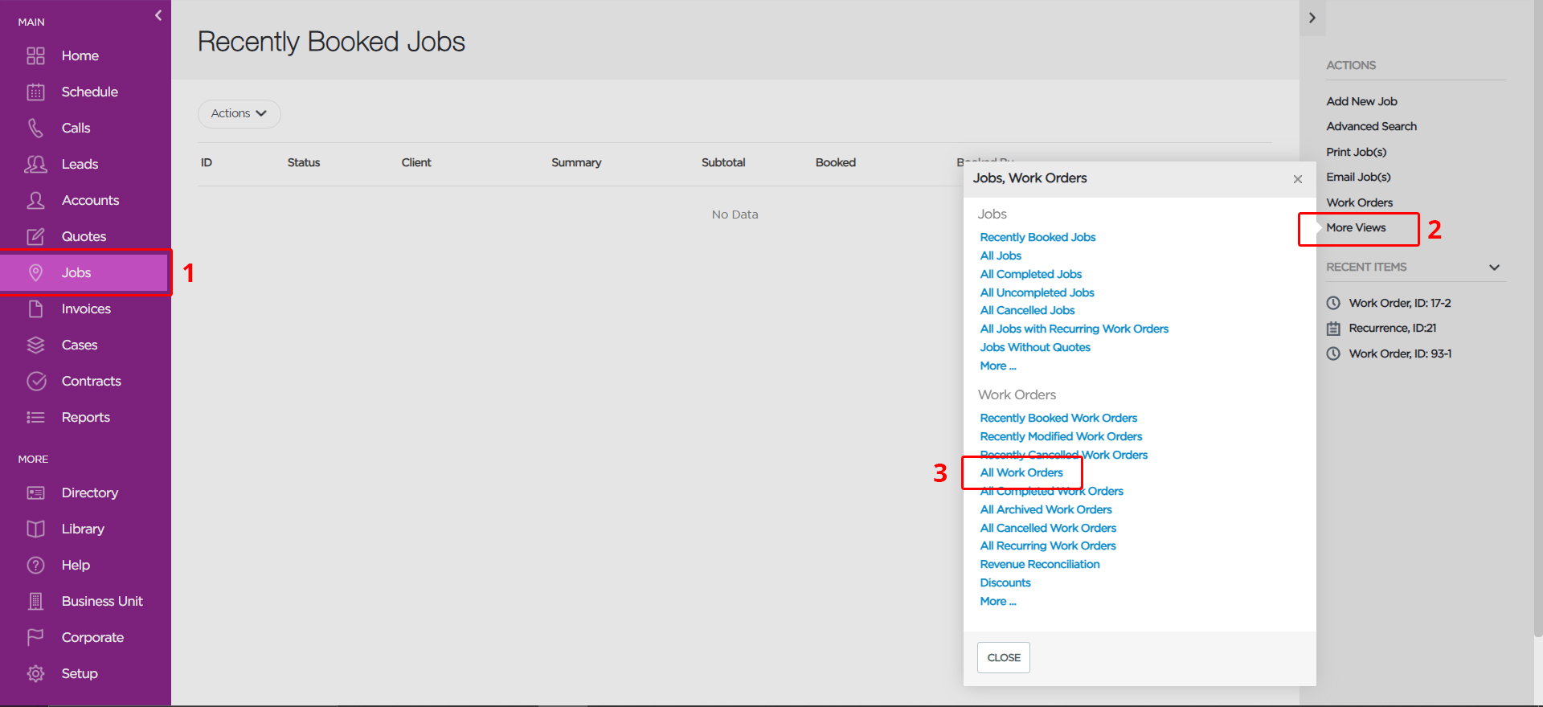The image size is (1543, 707).
Task: Expand the Actions dropdown button
Action: pos(239,113)
